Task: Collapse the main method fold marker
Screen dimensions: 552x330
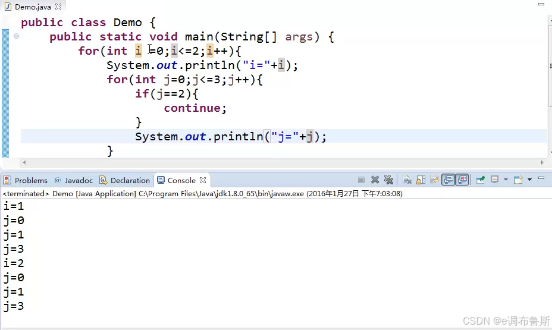Action: (16, 36)
